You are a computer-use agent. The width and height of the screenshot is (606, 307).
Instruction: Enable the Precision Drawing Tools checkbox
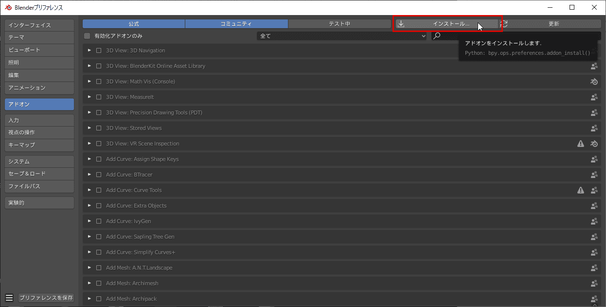pyautogui.click(x=99, y=113)
